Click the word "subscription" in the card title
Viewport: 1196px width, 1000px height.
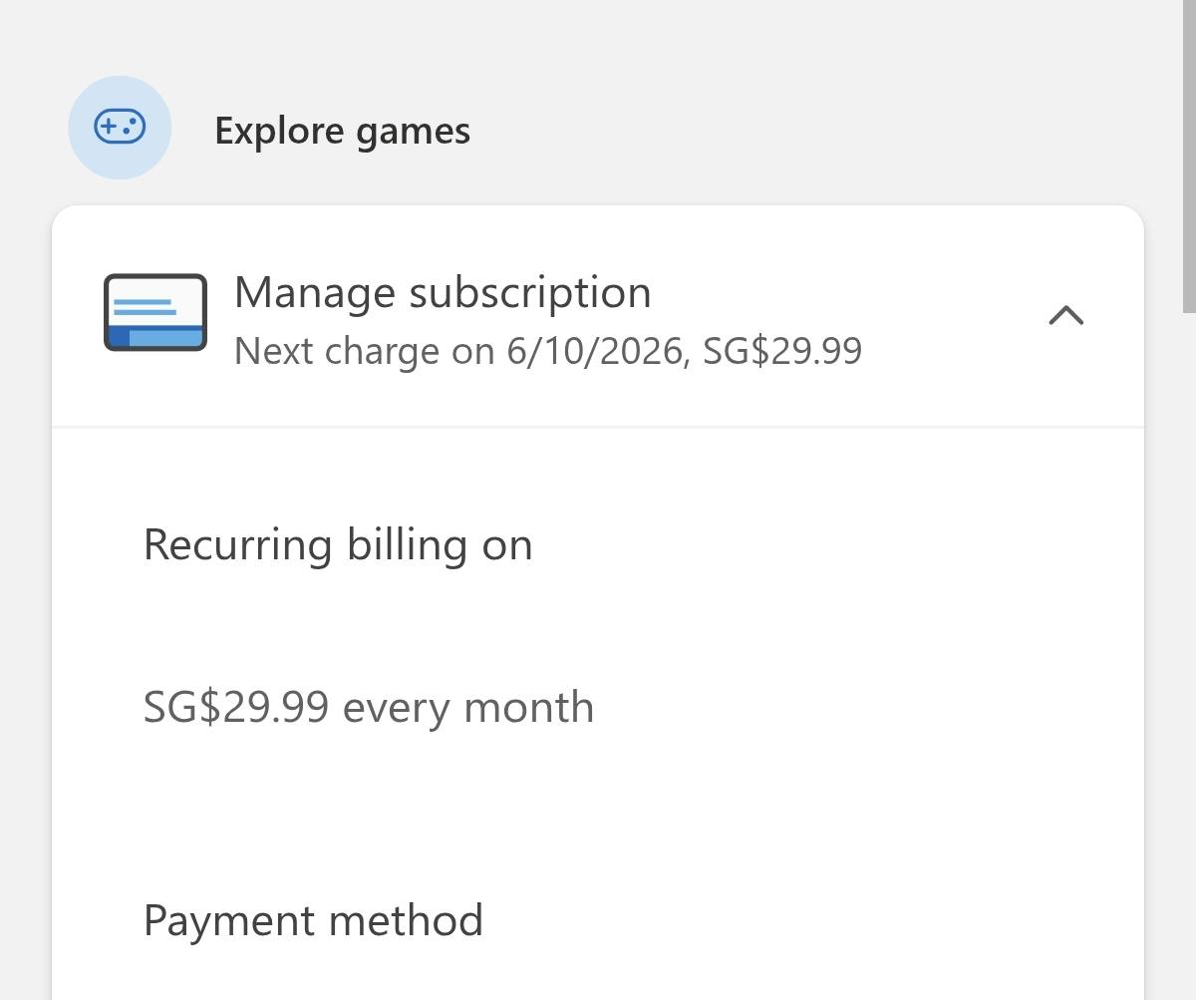[530, 293]
